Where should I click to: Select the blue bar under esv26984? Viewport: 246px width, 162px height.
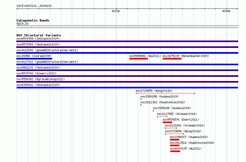click(x=34, y=59)
